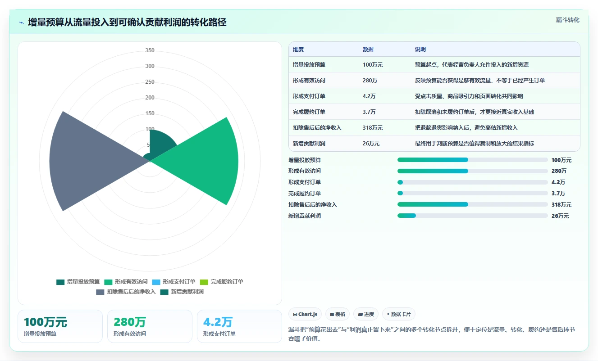Click the 说明 column header

click(x=420, y=50)
